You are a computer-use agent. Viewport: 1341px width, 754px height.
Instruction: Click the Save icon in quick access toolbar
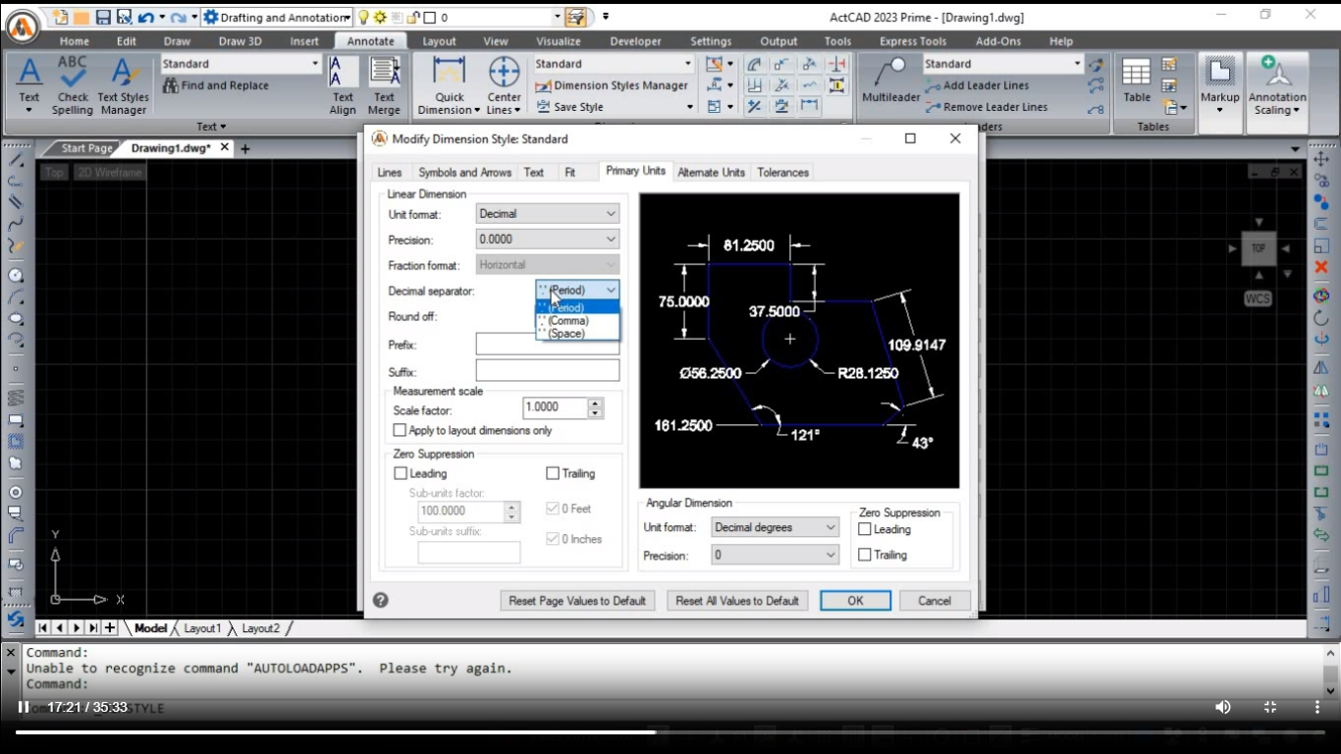[103, 17]
